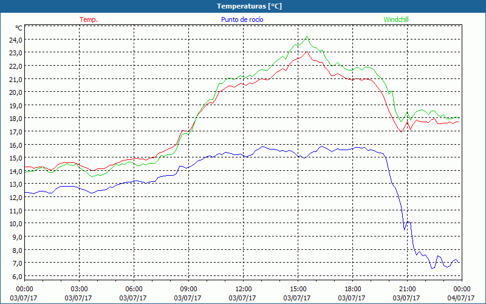This screenshot has width=486, height=304.
Task: Click the 24,0 y-axis value
Action: 16,40
